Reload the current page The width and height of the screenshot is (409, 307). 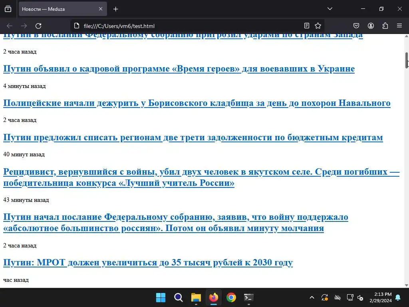pyautogui.click(x=38, y=26)
